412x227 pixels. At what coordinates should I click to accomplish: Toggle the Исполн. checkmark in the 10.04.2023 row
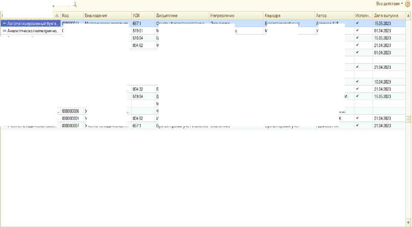tap(357, 81)
